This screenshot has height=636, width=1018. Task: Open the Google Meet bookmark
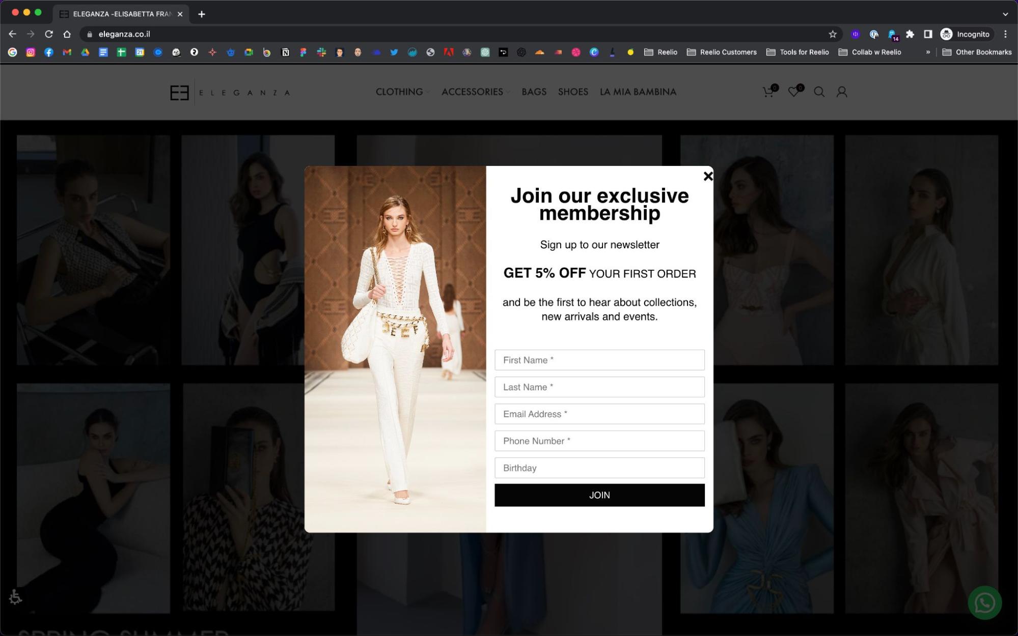pos(249,52)
